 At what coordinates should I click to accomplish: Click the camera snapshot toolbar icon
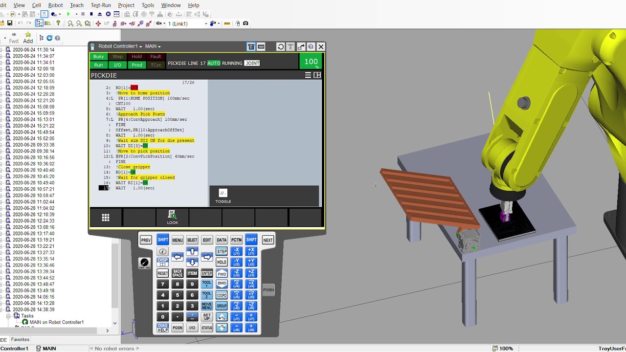[x=246, y=23]
